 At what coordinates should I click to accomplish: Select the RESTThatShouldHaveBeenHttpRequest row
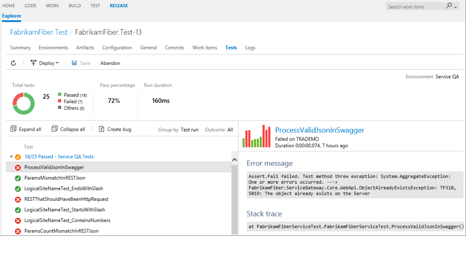pos(118,199)
